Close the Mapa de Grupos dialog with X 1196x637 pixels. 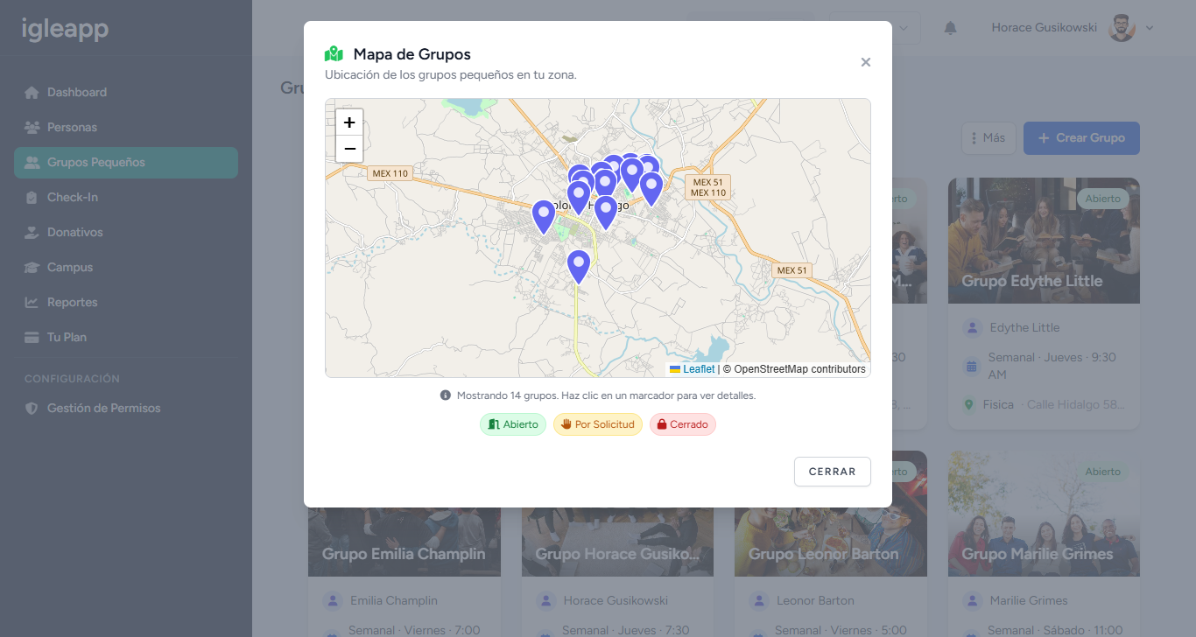click(866, 62)
